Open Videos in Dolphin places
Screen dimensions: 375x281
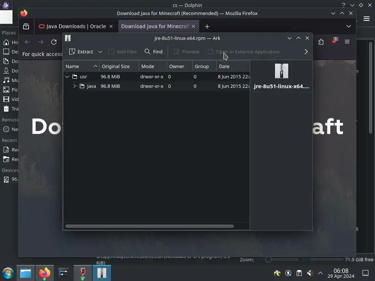[x=10, y=99]
